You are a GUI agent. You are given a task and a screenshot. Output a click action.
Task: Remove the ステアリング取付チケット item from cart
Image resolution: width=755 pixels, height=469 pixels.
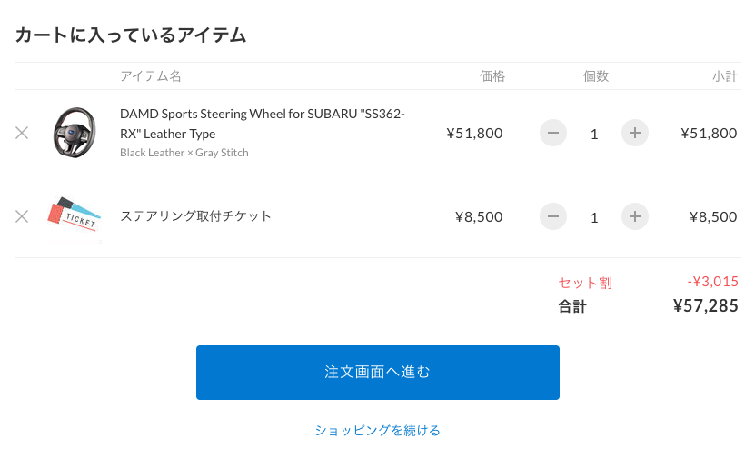[22, 216]
